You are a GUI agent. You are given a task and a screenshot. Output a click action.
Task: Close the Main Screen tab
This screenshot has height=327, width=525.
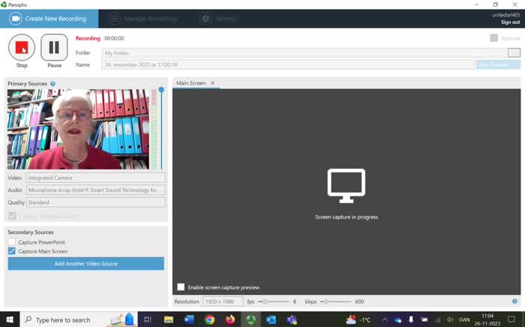tap(212, 83)
